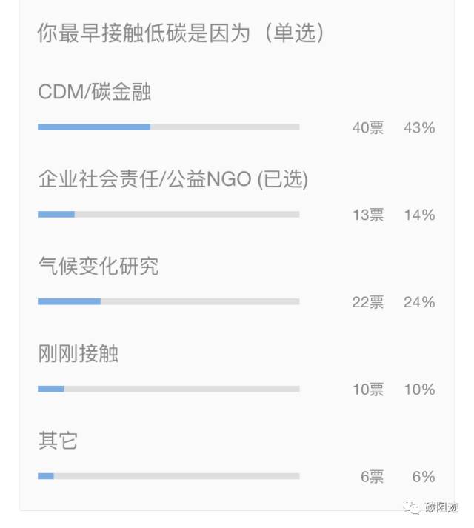Image resolution: width=474 pixels, height=528 pixels.
Task: Click the WeChat logo watermark icon
Action: pyautogui.click(x=411, y=507)
